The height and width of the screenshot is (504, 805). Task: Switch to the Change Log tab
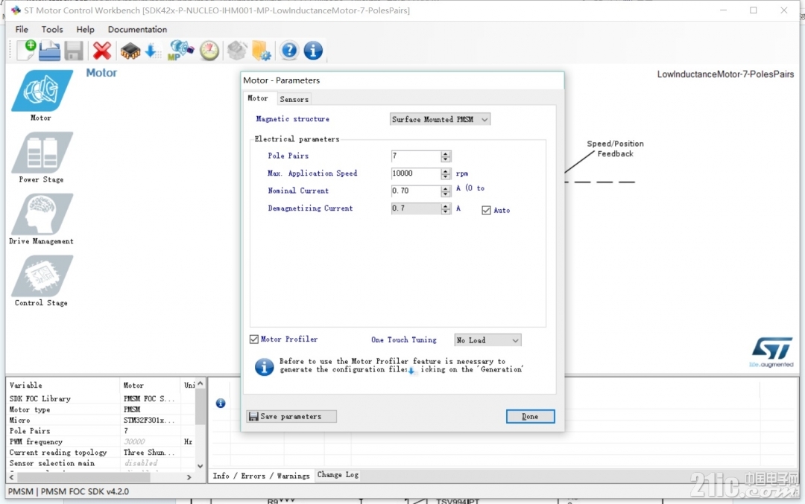pyautogui.click(x=338, y=475)
